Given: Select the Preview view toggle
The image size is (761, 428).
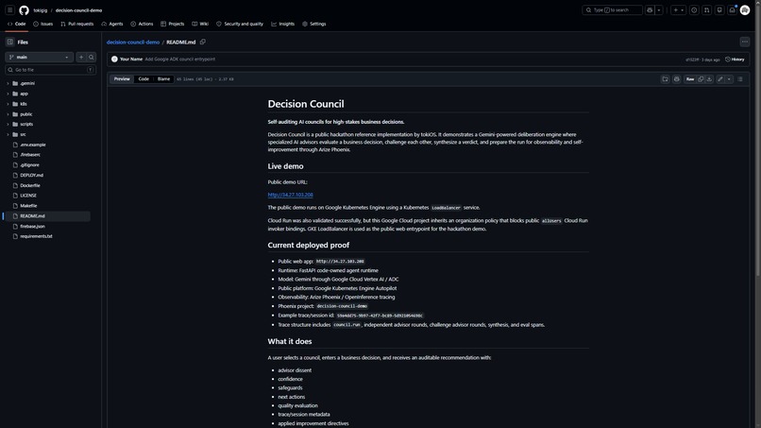Looking at the screenshot, I should [x=122, y=79].
